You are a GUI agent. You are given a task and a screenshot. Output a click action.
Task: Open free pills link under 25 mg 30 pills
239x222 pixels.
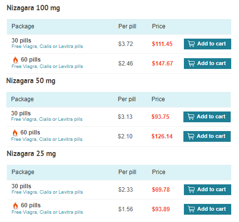[x=47, y=192]
